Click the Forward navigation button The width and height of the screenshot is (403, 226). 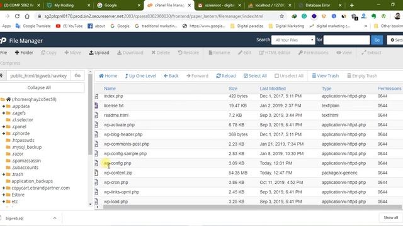[197, 76]
